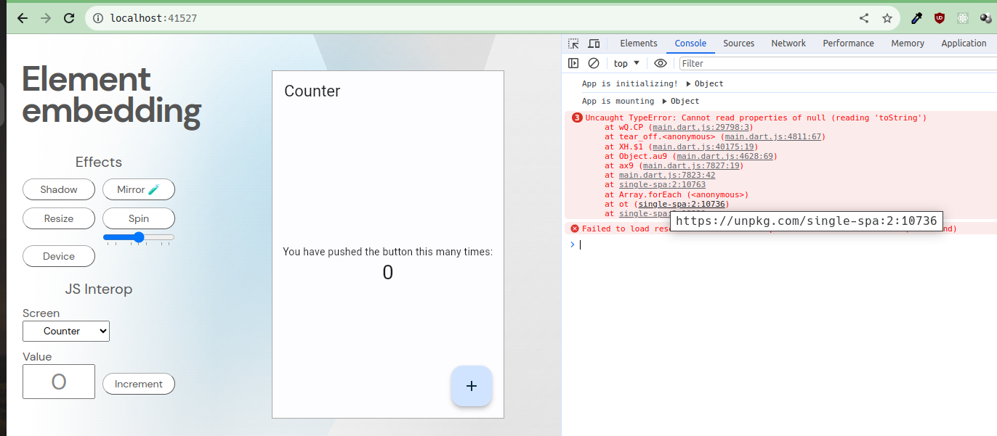Open console sidebar with the panel icon
This screenshot has height=436, width=997.
coord(573,63)
